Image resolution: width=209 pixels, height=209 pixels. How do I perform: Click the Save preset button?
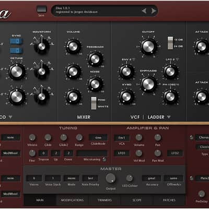(x=41, y=9)
